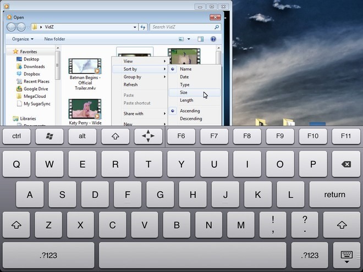Open the dialog help question-mark icon

click(x=213, y=39)
